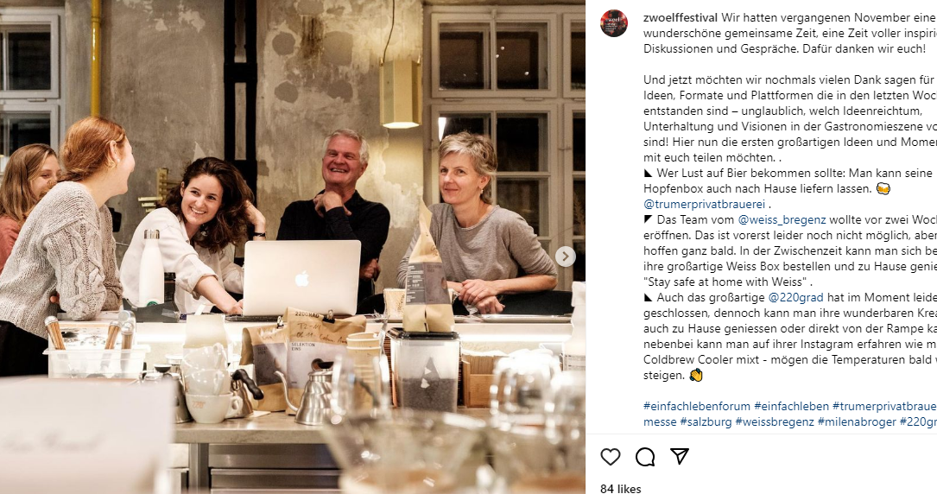Click the laptop in the photo
The image size is (937, 494).
301,278
